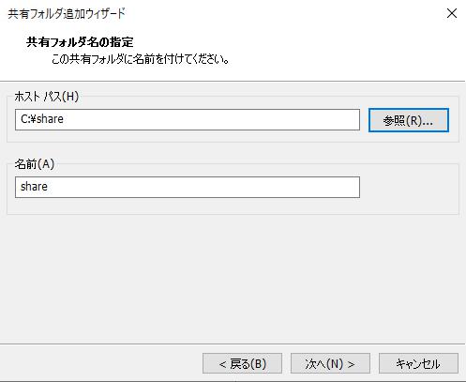Focus the ホスト パス input field

point(188,119)
